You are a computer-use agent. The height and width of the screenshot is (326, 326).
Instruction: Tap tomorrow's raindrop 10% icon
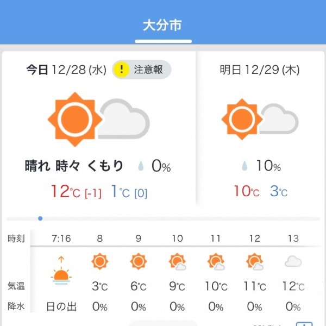(x=244, y=166)
